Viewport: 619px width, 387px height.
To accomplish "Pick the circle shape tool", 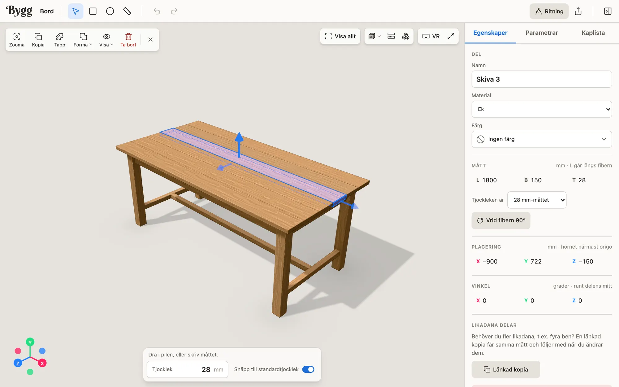I will coord(110,11).
